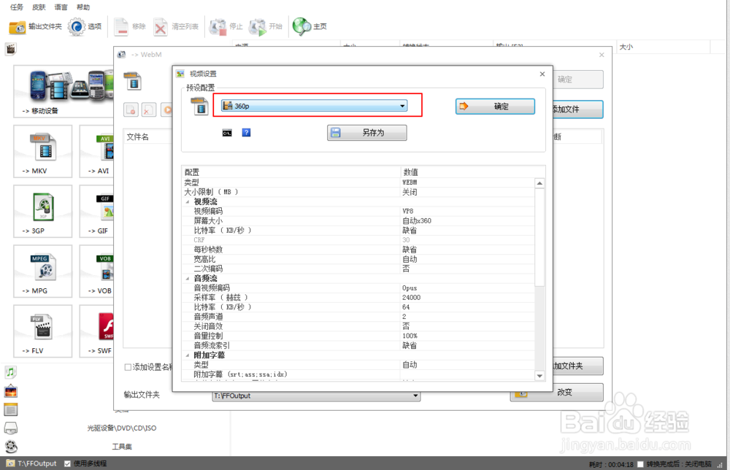This screenshot has height=470, width=730.
Task: Tick the 添加设置名称 checkbox
Action: pyautogui.click(x=128, y=367)
